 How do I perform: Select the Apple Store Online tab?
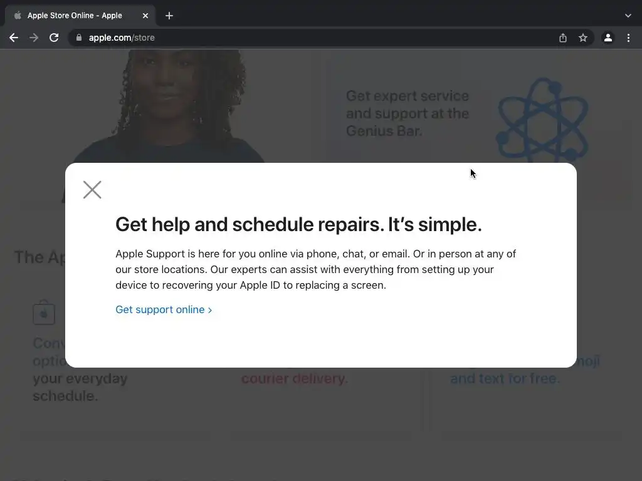pos(80,16)
